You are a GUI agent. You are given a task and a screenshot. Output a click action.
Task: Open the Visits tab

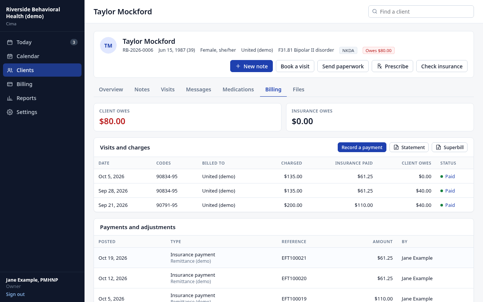pos(168,89)
